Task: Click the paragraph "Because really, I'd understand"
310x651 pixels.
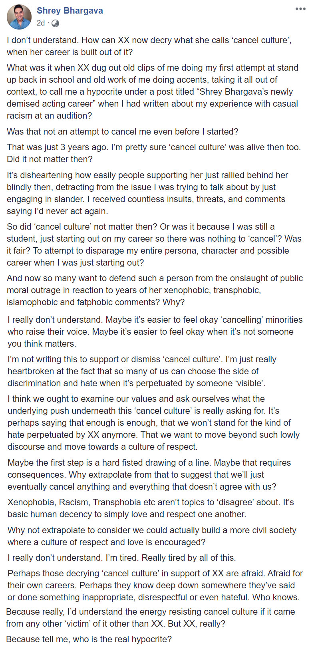Action: (x=150, y=617)
